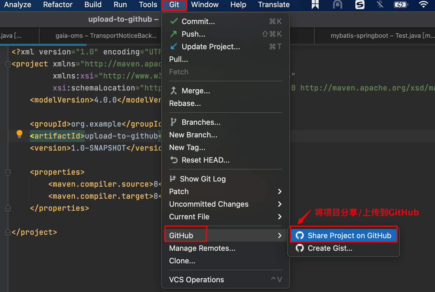Collapse the project tag fold marker

tap(8, 64)
